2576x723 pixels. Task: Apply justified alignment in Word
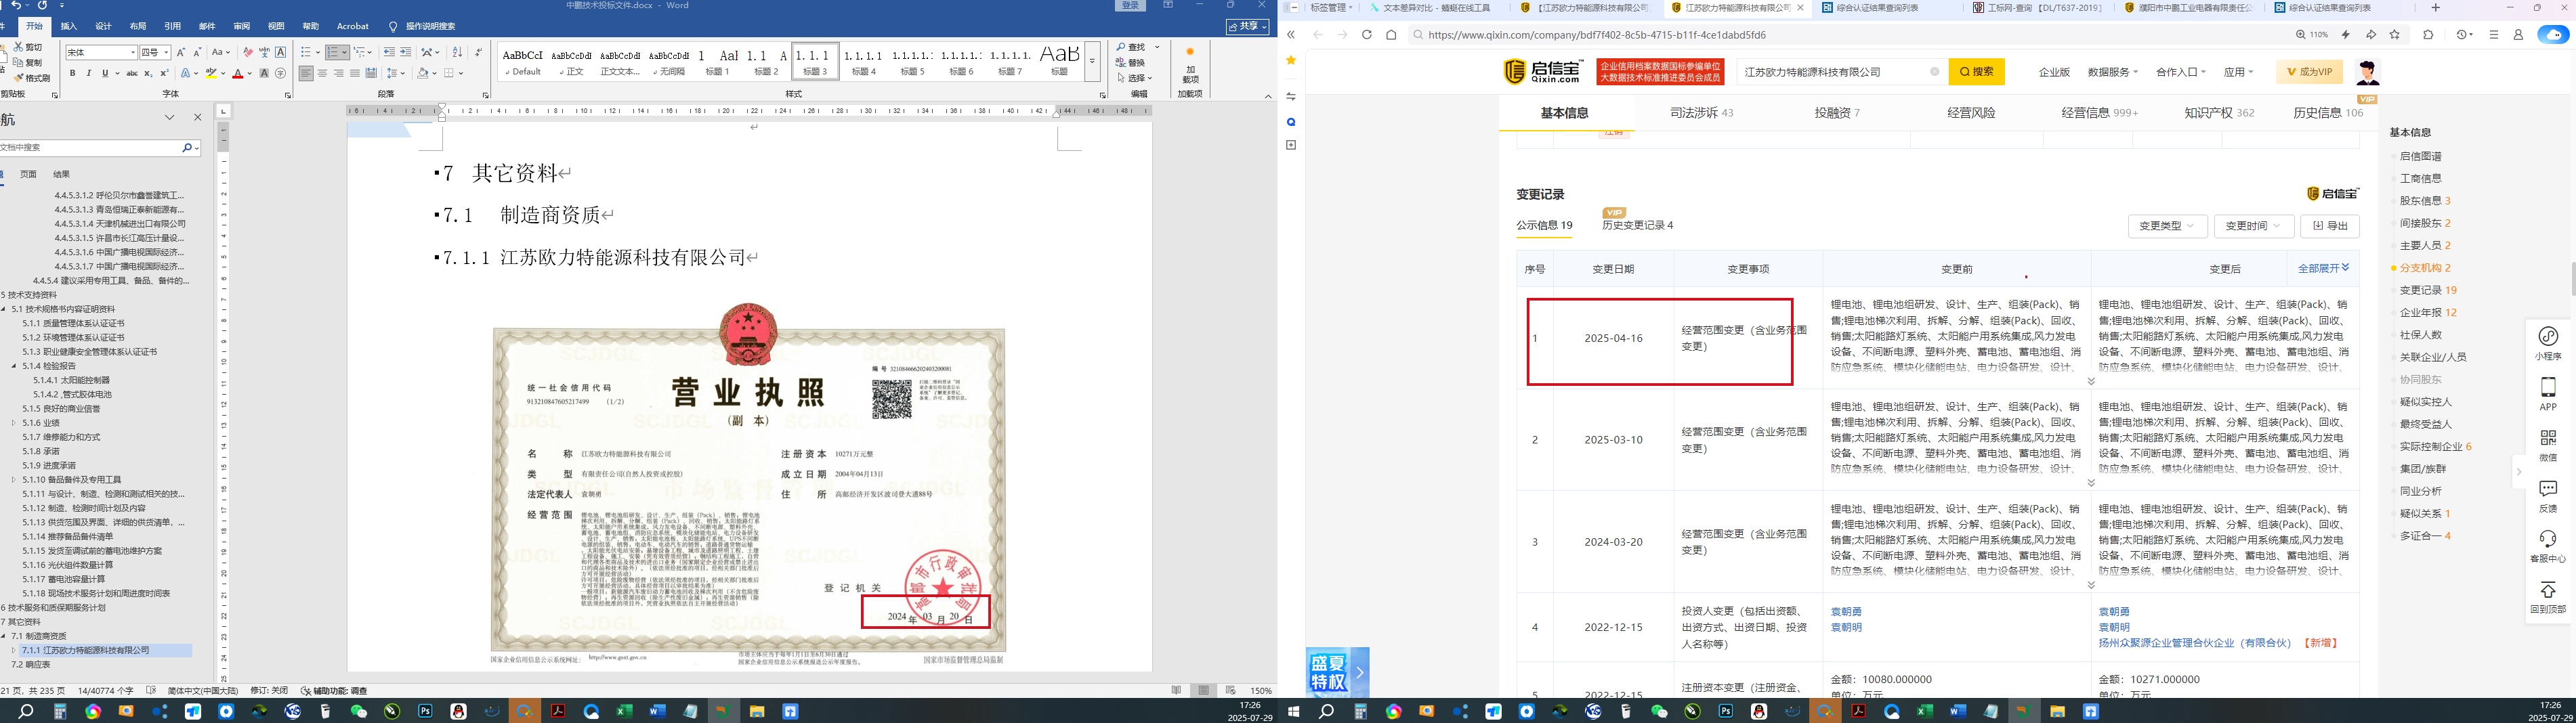click(x=355, y=73)
